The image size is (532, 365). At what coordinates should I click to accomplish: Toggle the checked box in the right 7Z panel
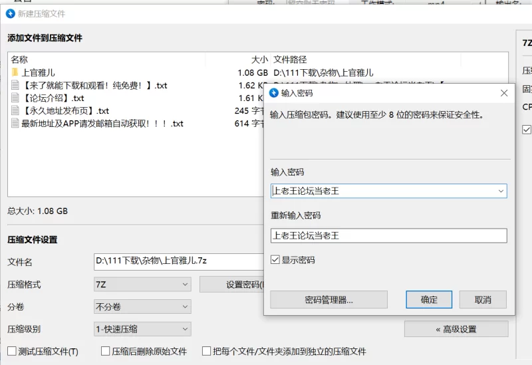(527, 130)
